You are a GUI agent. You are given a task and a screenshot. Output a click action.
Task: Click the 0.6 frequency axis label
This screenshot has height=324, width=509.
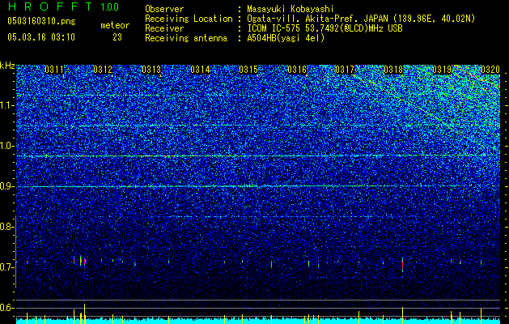[x=7, y=308]
